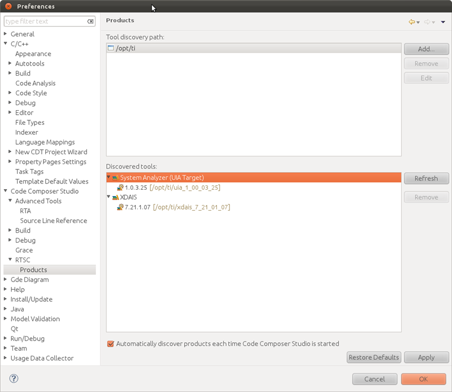Open the preferences view menu triangle
The height and width of the screenshot is (392, 452).
(x=443, y=22)
